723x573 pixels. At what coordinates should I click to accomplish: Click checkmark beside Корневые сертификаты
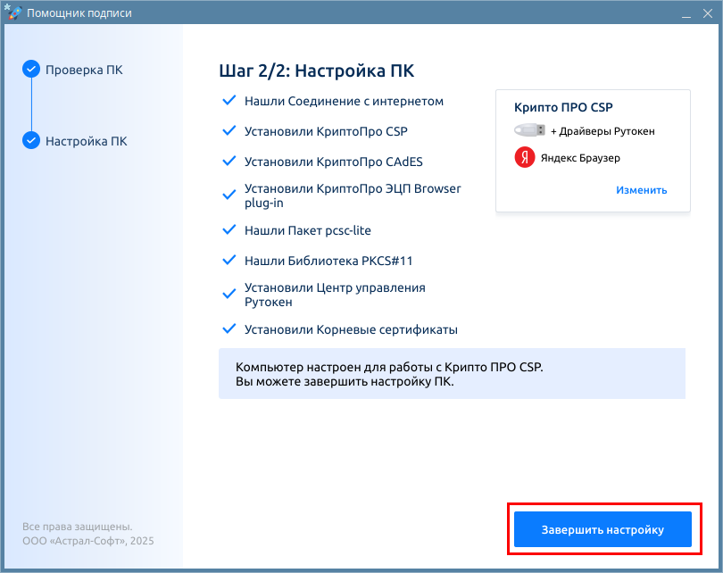click(x=229, y=329)
